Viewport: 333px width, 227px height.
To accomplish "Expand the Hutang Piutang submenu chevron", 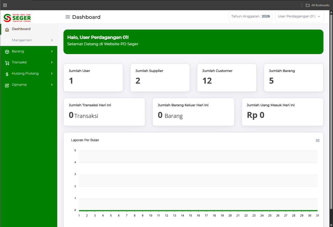I will coord(52,74).
